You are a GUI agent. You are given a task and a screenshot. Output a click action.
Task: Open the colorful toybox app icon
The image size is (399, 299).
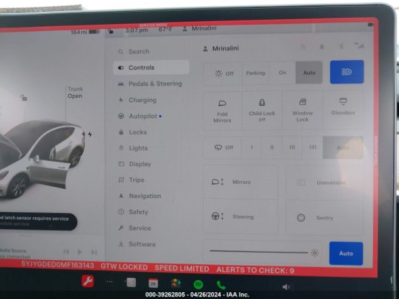(176, 283)
